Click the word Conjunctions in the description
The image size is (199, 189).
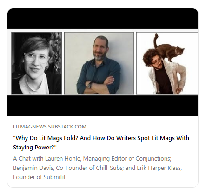(153, 159)
